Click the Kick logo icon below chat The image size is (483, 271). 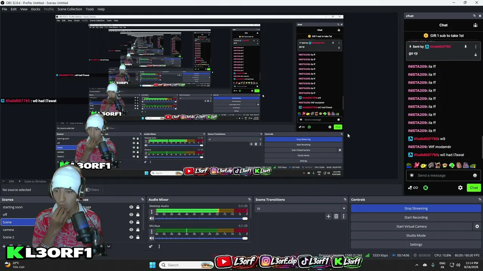[426, 188]
